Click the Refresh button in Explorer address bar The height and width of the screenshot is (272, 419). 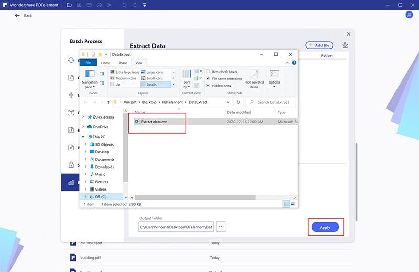point(238,102)
